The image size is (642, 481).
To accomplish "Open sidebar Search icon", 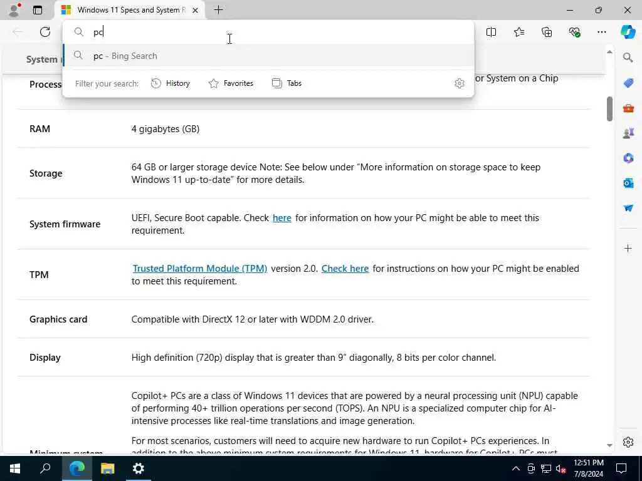I will pyautogui.click(x=628, y=58).
